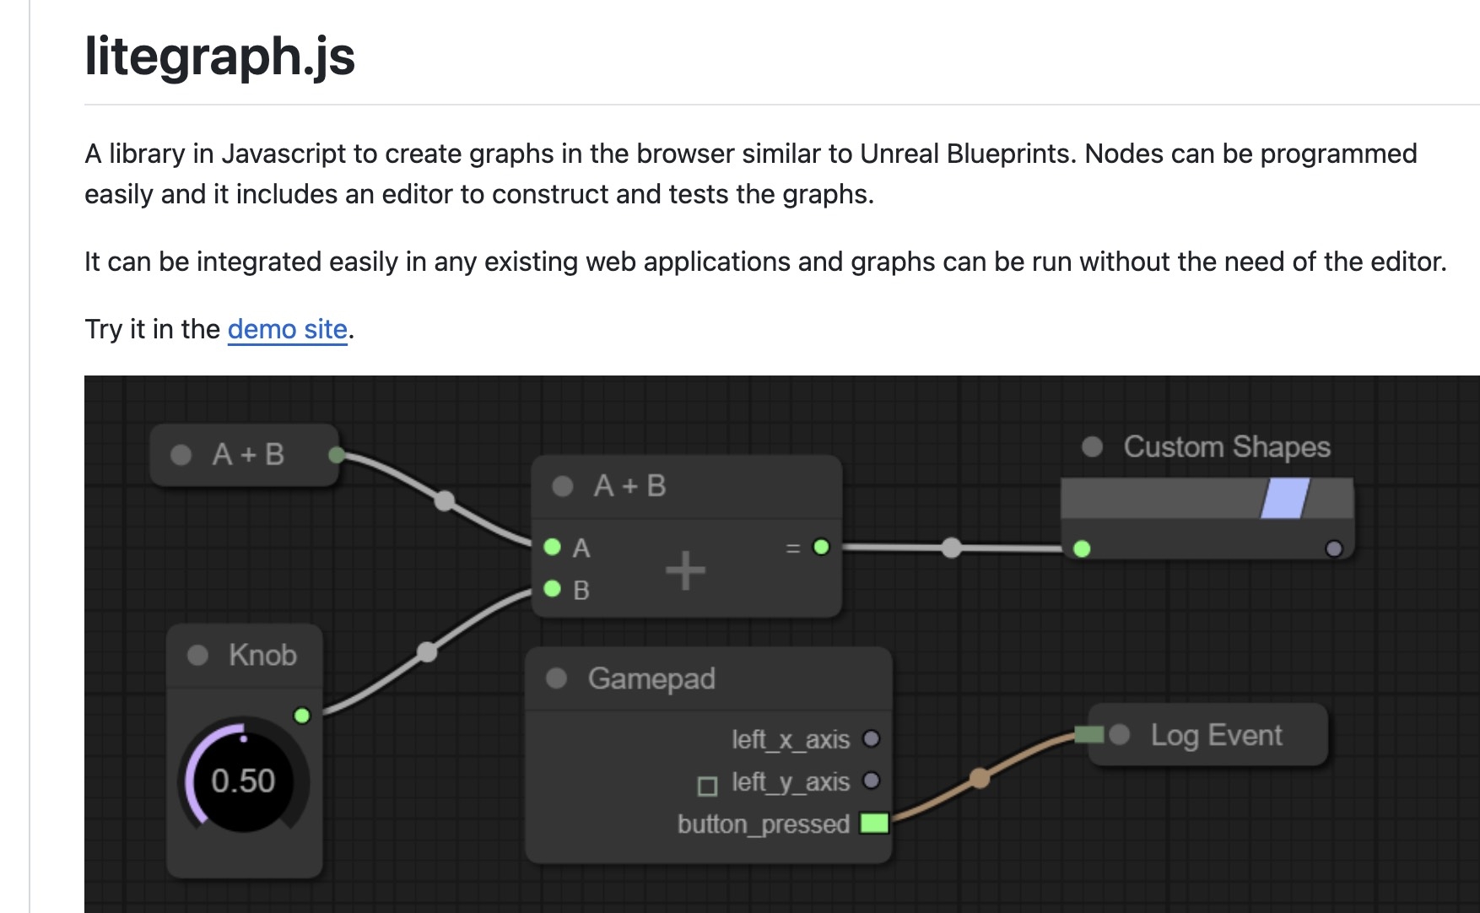Click the output slot of source A + B node
This screenshot has height=913, width=1480.
tap(336, 456)
